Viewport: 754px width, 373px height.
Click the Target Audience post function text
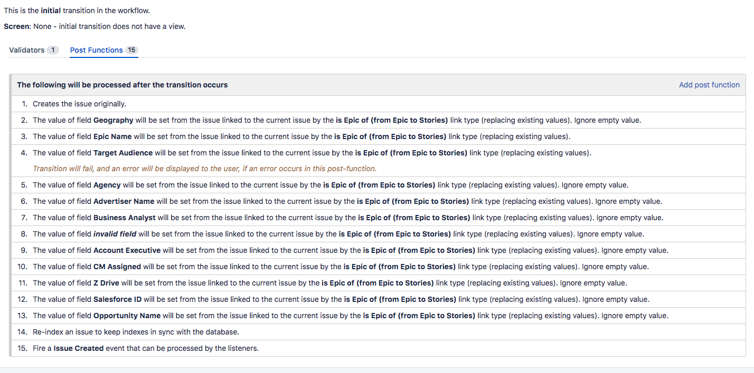pos(312,153)
